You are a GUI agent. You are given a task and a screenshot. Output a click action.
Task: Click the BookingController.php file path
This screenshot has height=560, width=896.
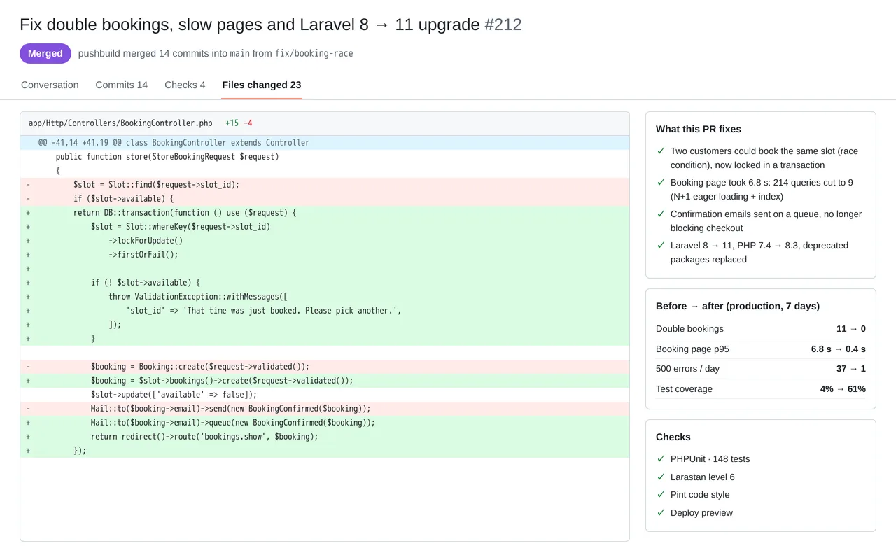pyautogui.click(x=120, y=123)
